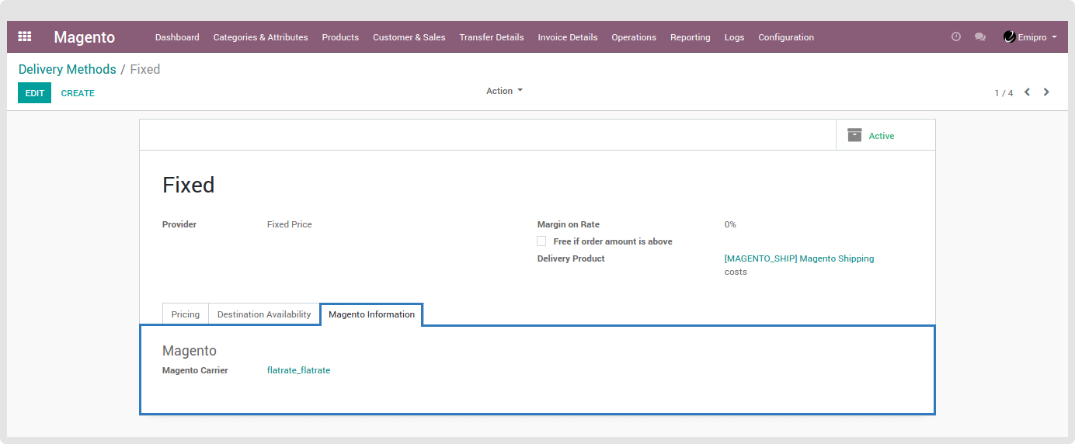Viewport: 1075px width, 444px height.
Task: Open Invoice Details menu
Action: pyautogui.click(x=568, y=37)
